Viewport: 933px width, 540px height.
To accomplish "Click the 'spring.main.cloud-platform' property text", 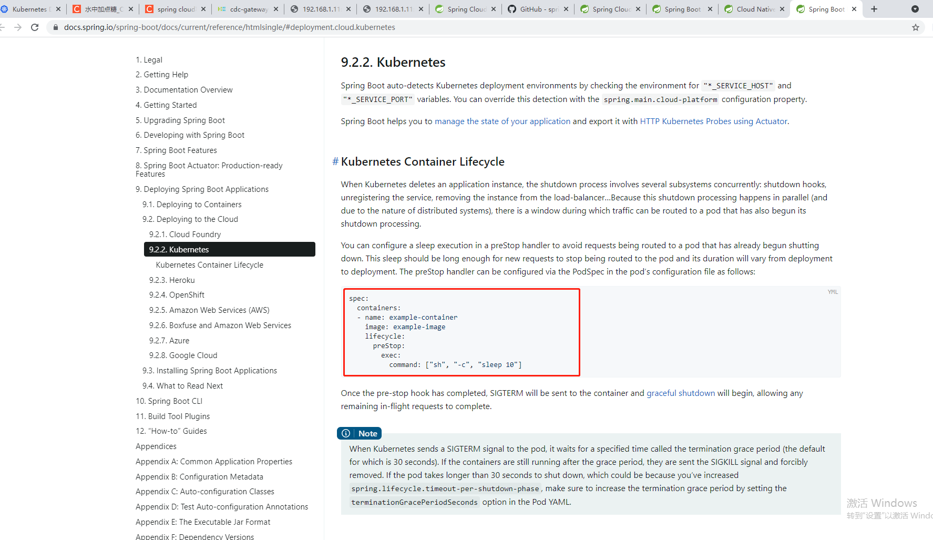I will [660, 99].
